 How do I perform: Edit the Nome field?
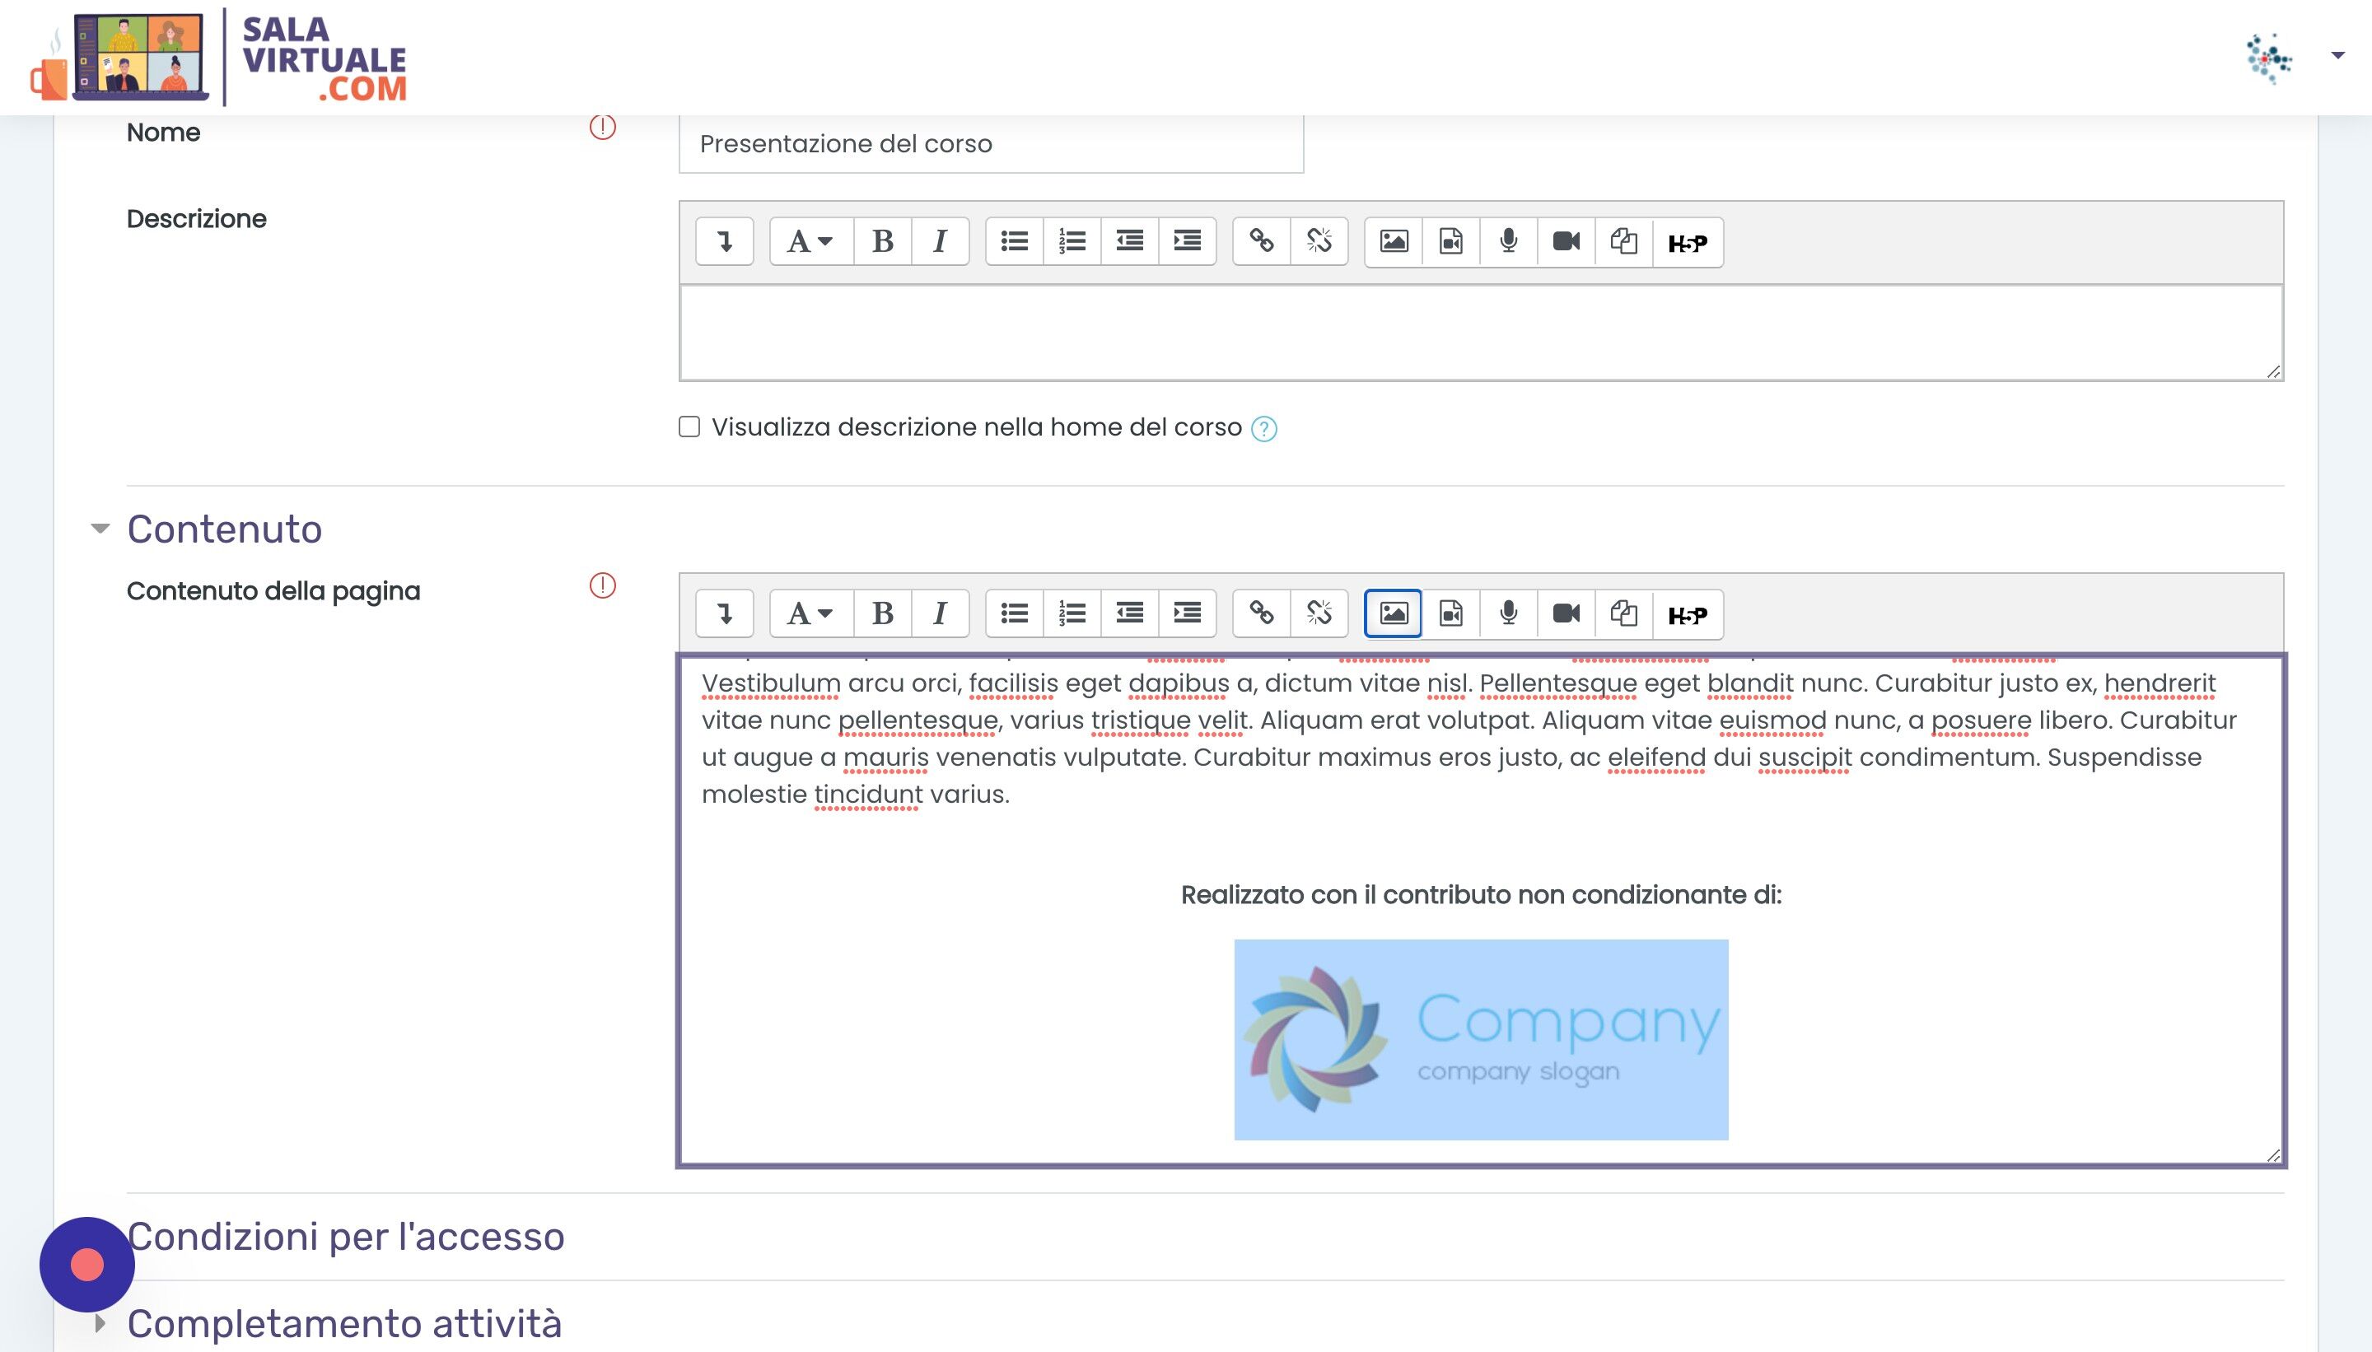991,144
